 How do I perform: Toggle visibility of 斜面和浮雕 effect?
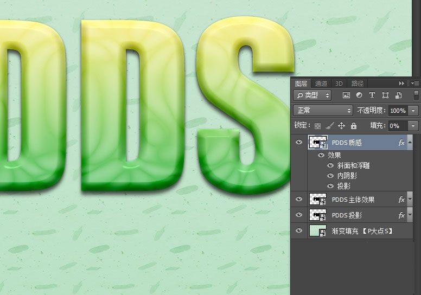[330, 165]
